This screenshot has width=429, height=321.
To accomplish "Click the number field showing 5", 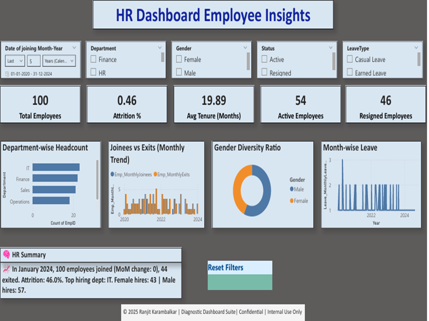I will tap(34, 61).
